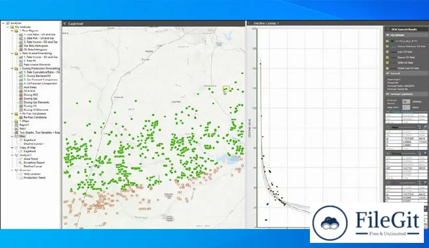Click the 'Two Graphs, Two Variables + Map' icon
This screenshot has width=429, height=248.
click(x=16, y=132)
